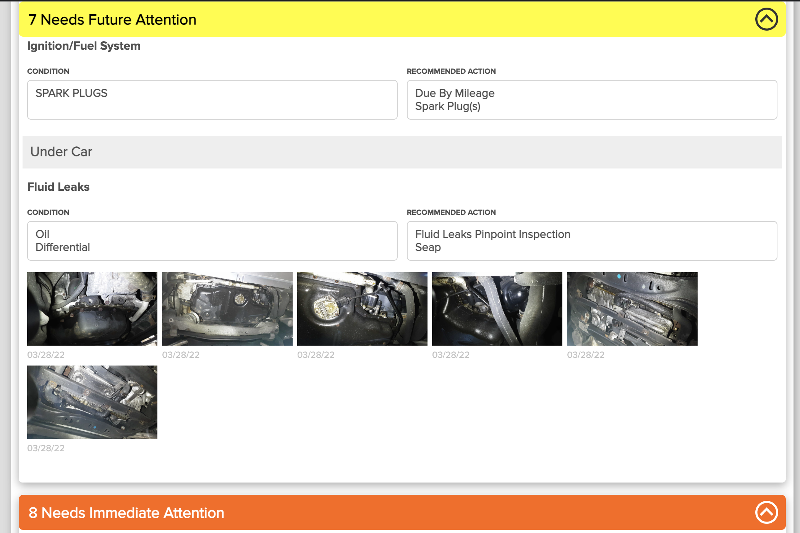Screen dimensions: 800x533
Task: Click the Oil Differential condition field
Action: (x=212, y=241)
